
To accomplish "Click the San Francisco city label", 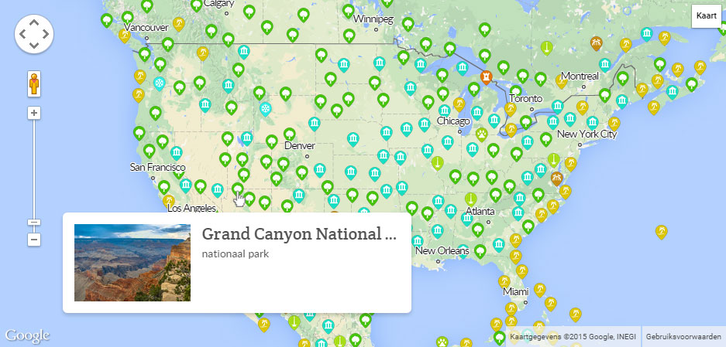I will point(157,167).
